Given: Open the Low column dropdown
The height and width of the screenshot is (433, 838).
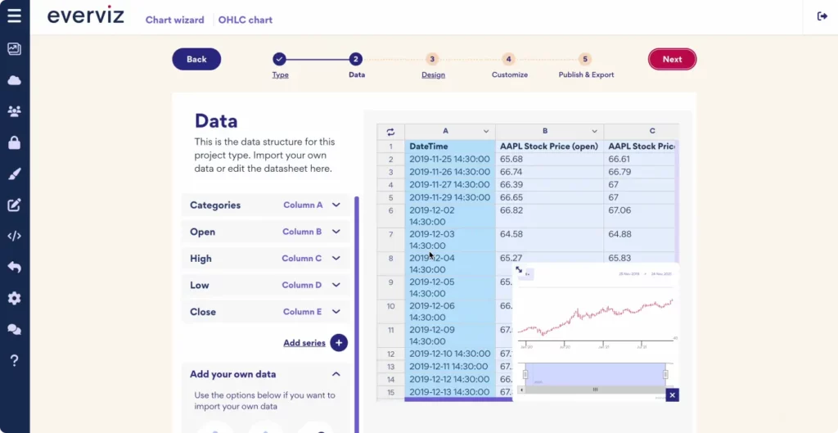Looking at the screenshot, I should 266,286.
